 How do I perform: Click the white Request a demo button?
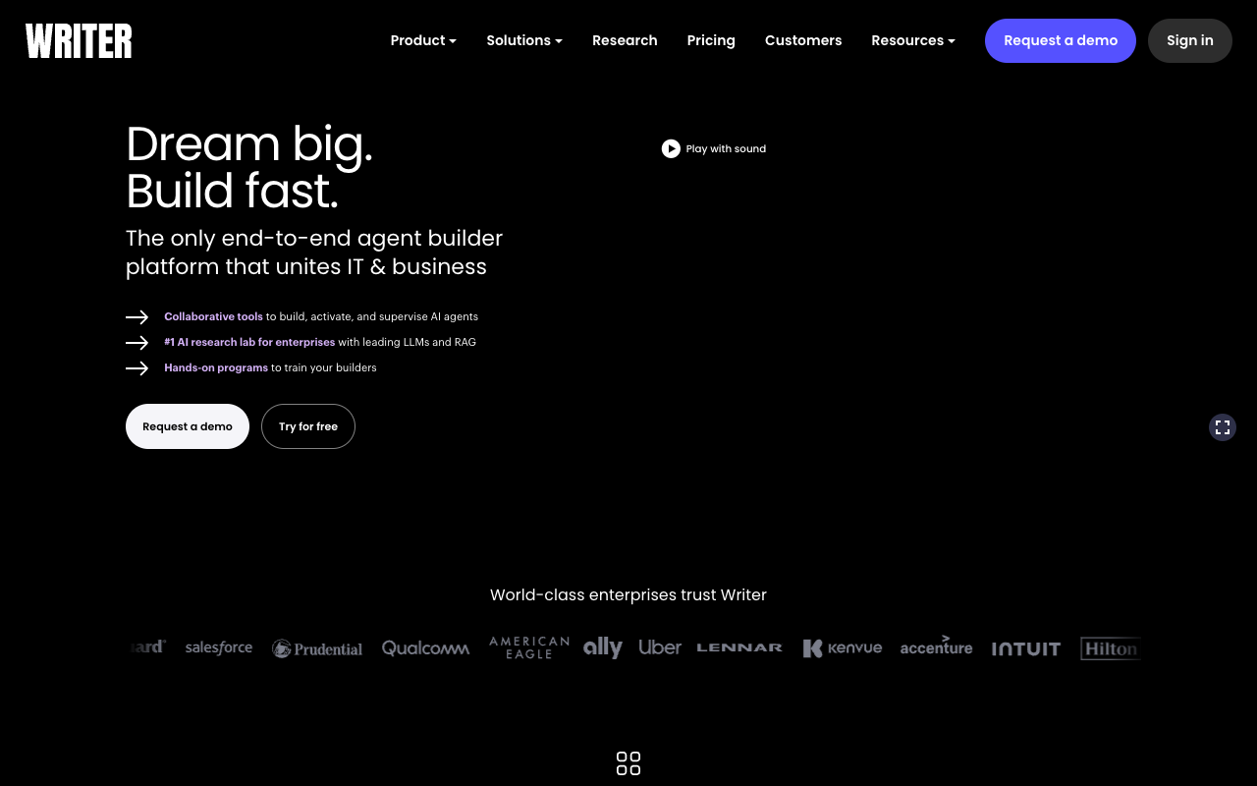(x=188, y=426)
